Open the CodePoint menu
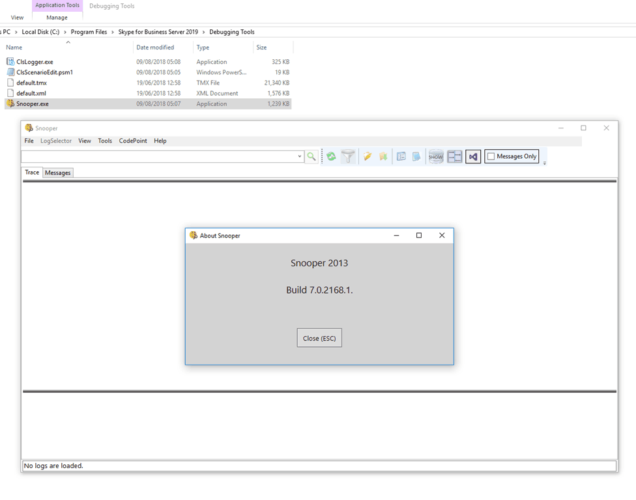Image resolution: width=636 pixels, height=500 pixels. click(133, 141)
